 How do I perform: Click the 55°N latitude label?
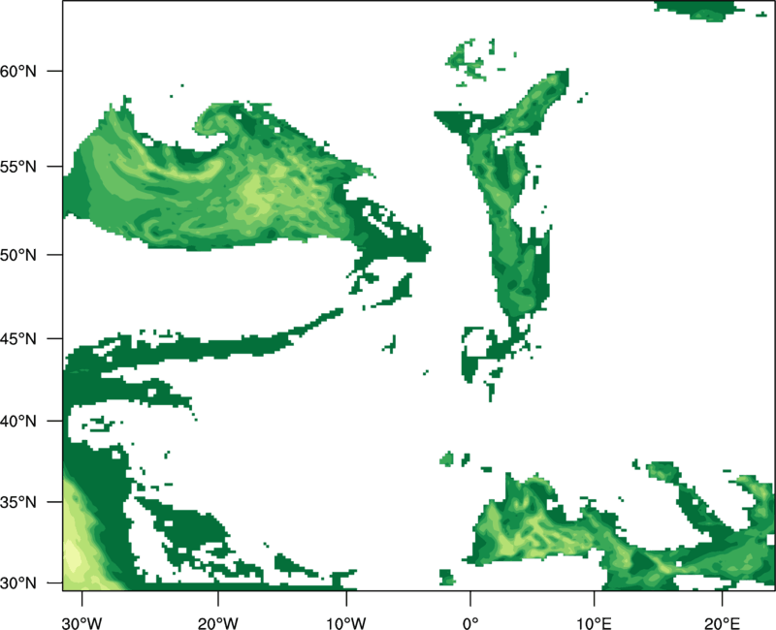[x=17, y=166]
